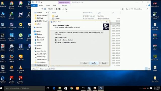The height and width of the screenshot is (91, 161).
Task: Refresh the Explorer folder view
Action: pyautogui.click(x=123, y=9)
